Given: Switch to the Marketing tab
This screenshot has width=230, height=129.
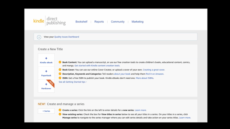Looking at the screenshot, I should [x=137, y=22].
